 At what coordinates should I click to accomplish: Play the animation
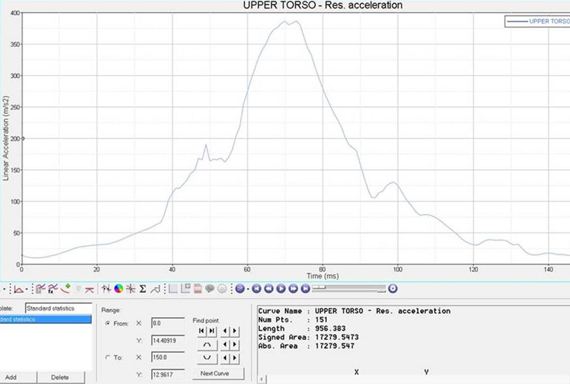click(x=280, y=288)
